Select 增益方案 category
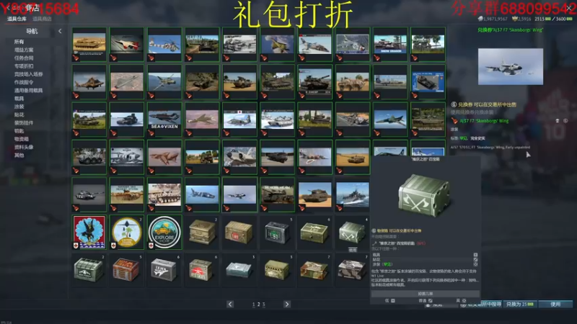Image resolution: width=577 pixels, height=324 pixels. pos(24,50)
